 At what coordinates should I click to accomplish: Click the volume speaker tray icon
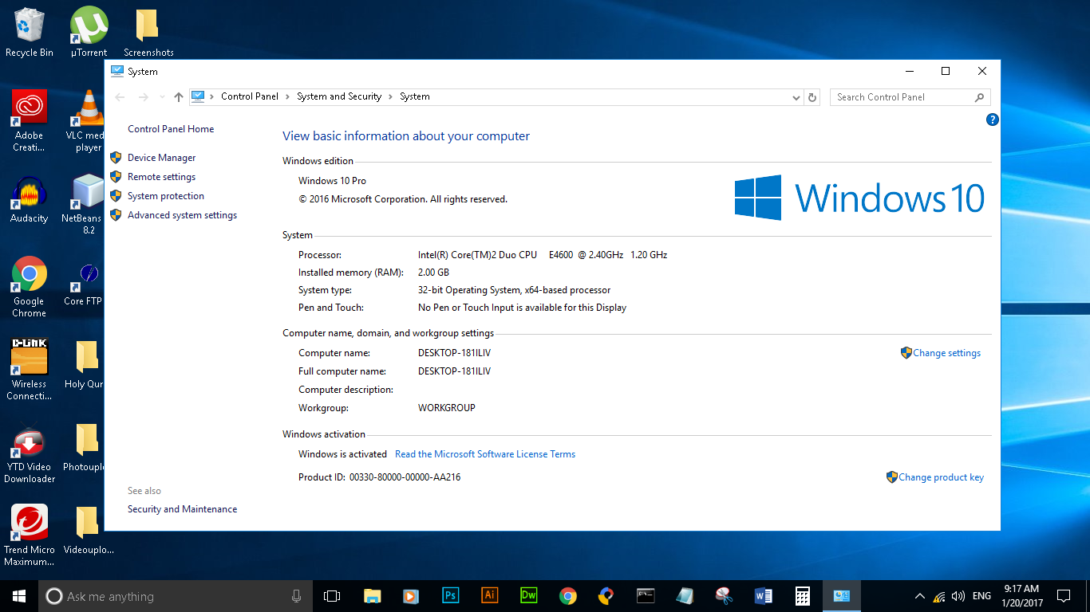point(958,596)
